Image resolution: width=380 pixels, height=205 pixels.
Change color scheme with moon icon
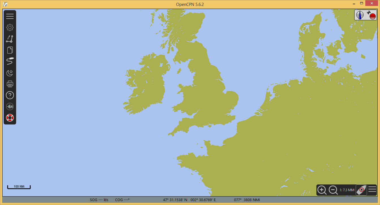pos(10,73)
